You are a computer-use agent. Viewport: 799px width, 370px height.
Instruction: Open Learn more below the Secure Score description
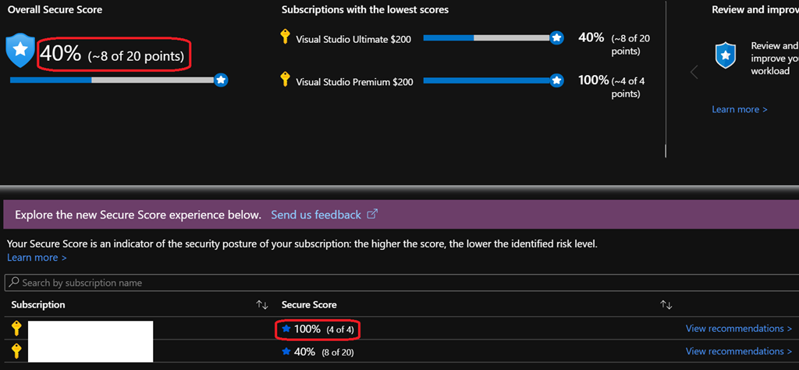tap(37, 258)
